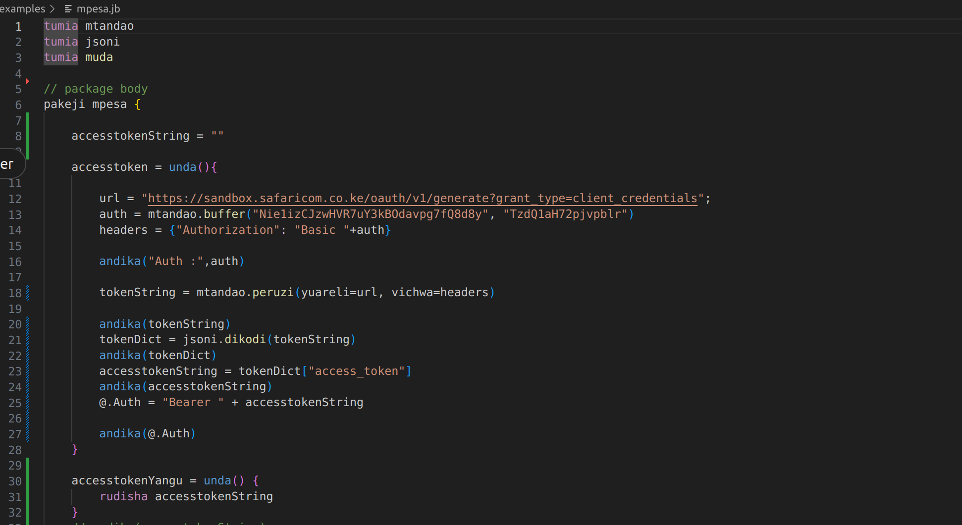The image size is (962, 525).
Task: Click the "Bearer " string on line 25
Action: (193, 402)
